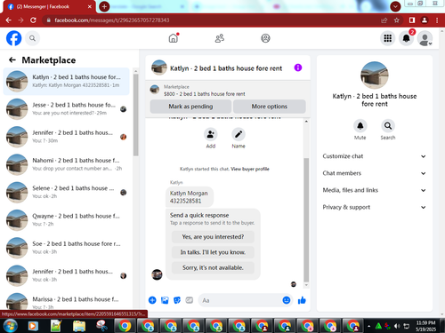Click the Facebook search magnifier icon
This screenshot has height=333, width=445.
pos(32,38)
